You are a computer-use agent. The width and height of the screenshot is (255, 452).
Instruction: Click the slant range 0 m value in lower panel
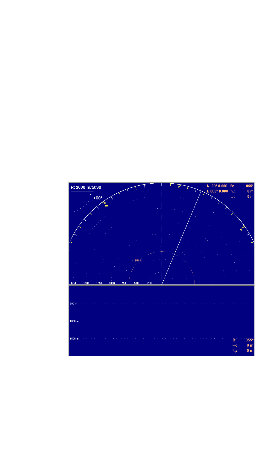[250, 351]
